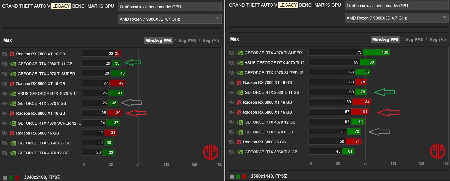
Task: Switch to Avg (%) tab in 3840x2160 chart
Action: click(211, 41)
